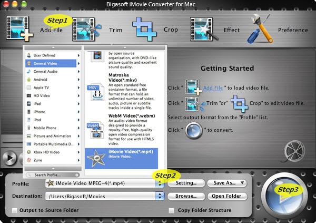Click scroll-up arrow above format list
Viewport: 316px width, 223px height.
coord(125,47)
